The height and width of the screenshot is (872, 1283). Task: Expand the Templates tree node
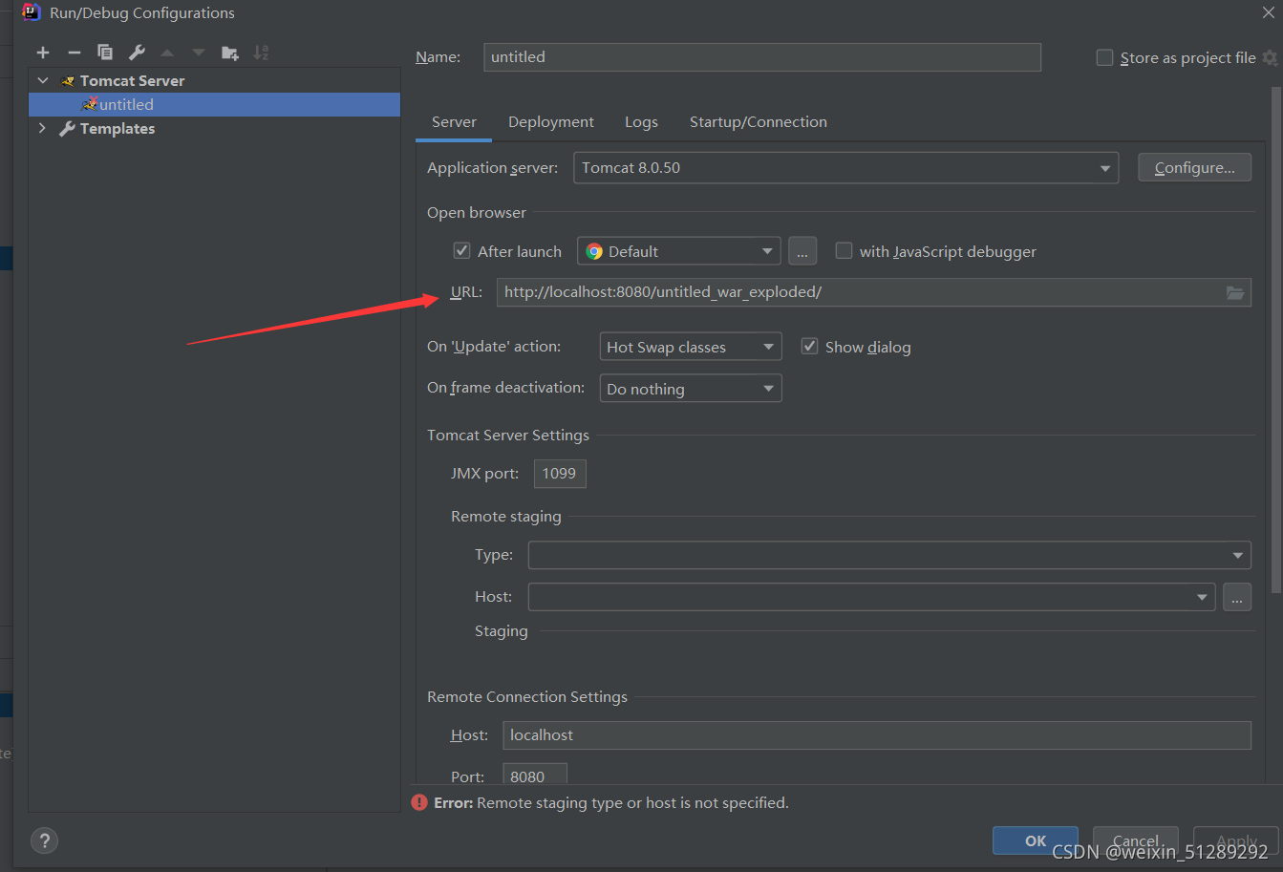42,128
